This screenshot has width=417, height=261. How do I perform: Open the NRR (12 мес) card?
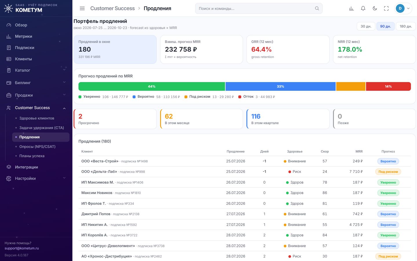374,49
